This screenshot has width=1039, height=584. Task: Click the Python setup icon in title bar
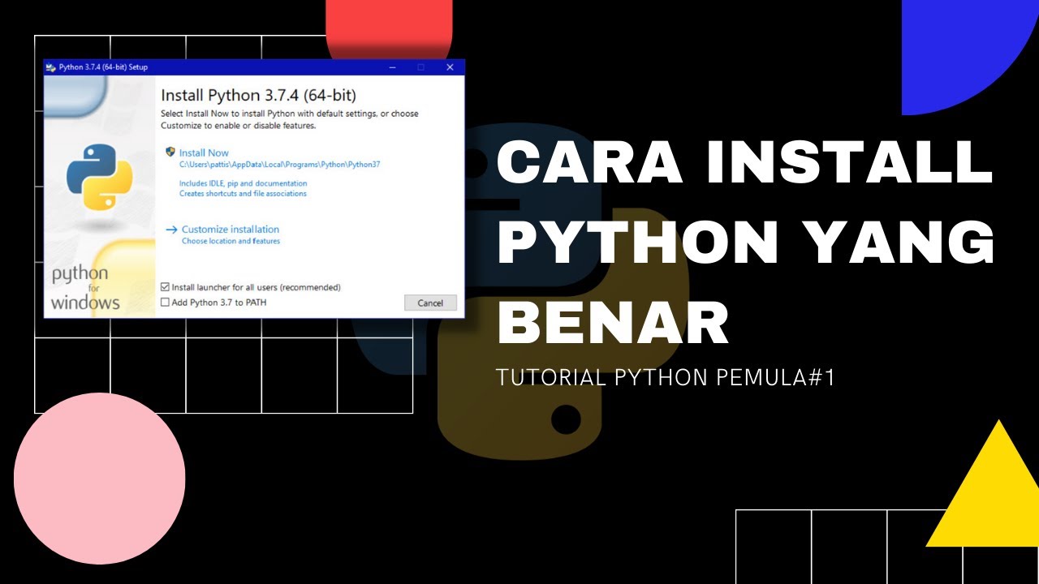51,67
